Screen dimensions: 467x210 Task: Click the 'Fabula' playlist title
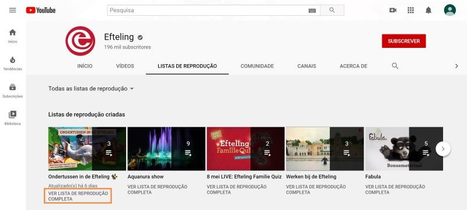(x=373, y=177)
